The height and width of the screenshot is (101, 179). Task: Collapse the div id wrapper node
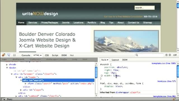12,74
